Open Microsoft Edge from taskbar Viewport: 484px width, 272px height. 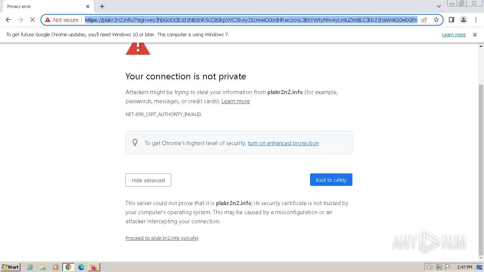[81, 267]
